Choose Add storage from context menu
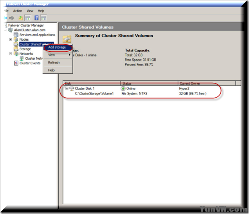 [58, 47]
